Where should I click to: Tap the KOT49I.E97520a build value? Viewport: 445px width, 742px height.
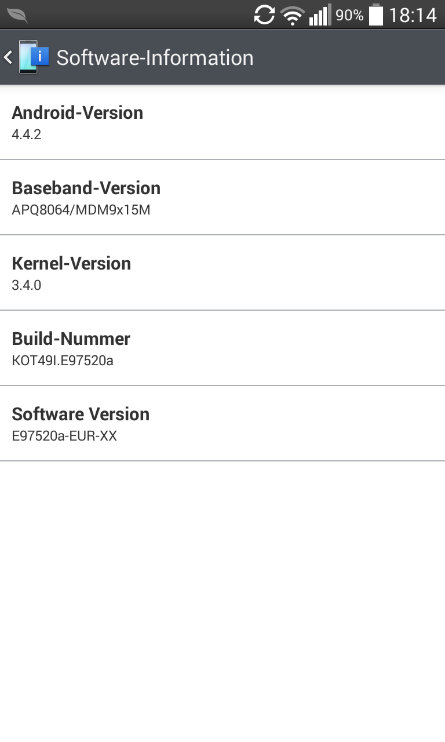(x=63, y=361)
